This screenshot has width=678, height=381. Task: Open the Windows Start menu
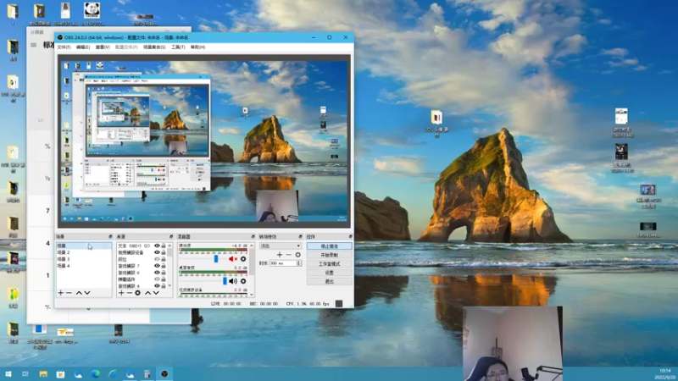[8, 373]
